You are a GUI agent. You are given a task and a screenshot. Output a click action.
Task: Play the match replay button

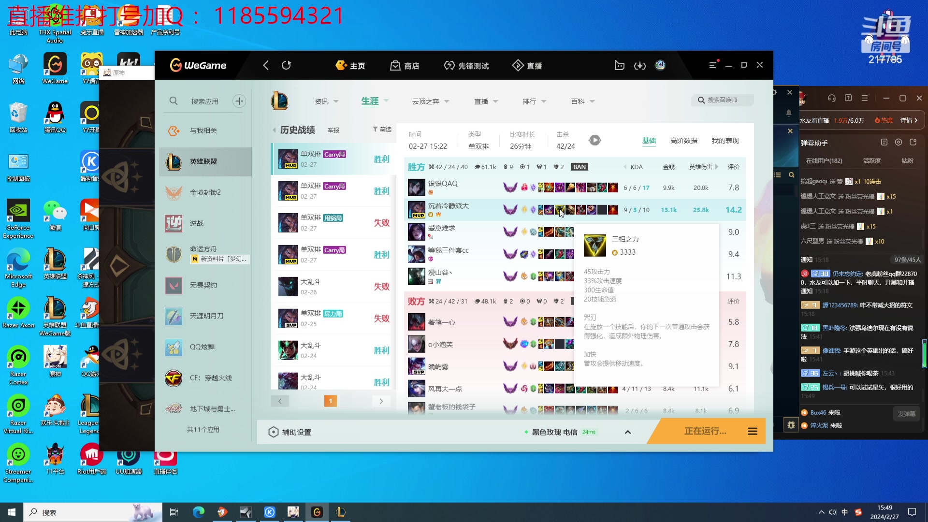pos(594,140)
